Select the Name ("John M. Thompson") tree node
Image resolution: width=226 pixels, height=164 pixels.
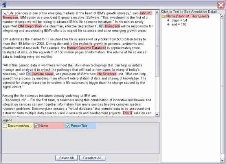point(187,16)
